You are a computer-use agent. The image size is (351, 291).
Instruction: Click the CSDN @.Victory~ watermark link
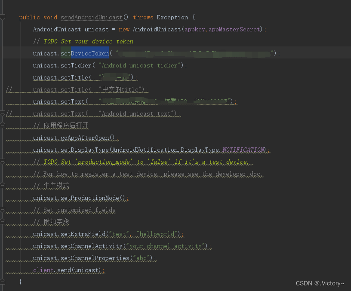point(320,283)
